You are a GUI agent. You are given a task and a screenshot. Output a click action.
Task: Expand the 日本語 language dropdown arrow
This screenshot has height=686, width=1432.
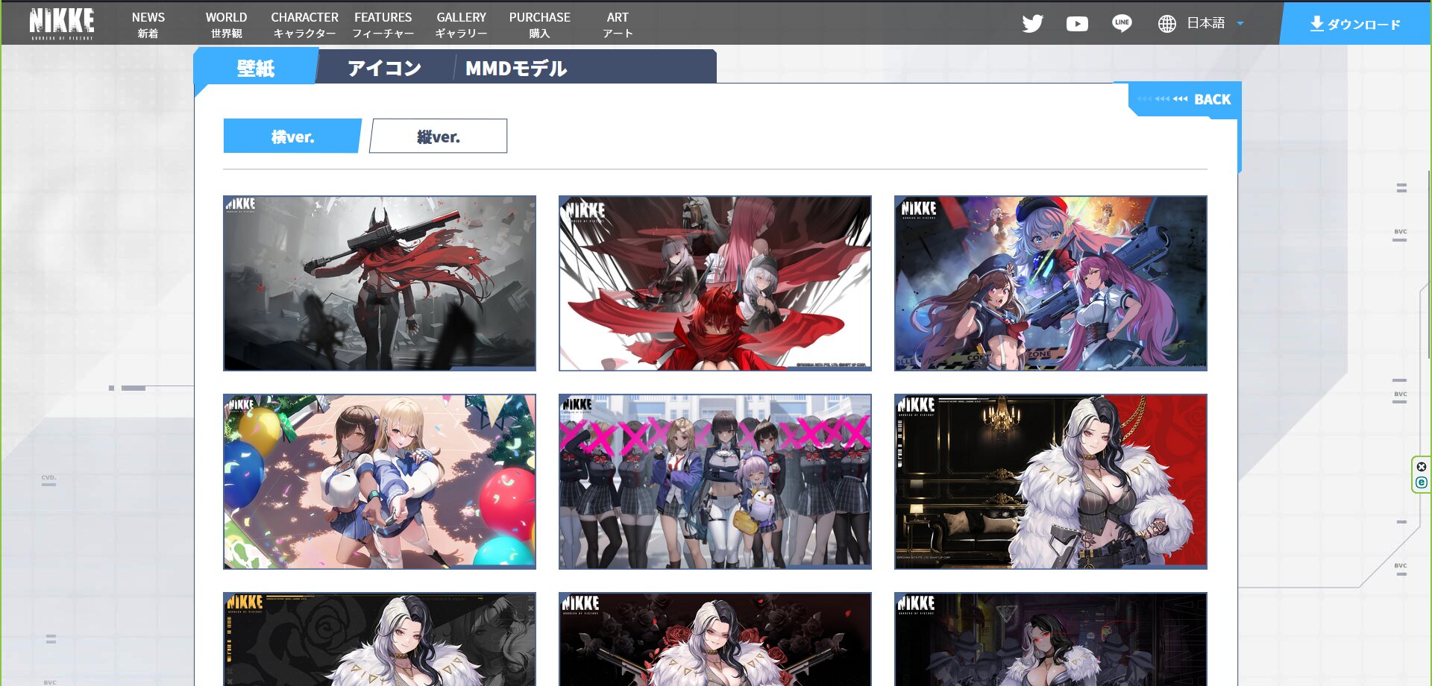click(x=1240, y=23)
